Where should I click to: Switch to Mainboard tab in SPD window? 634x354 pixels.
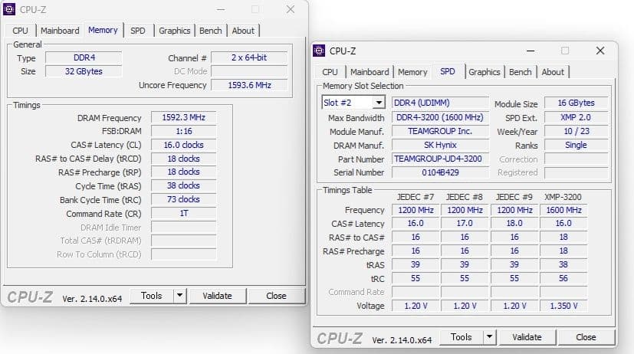(x=370, y=72)
